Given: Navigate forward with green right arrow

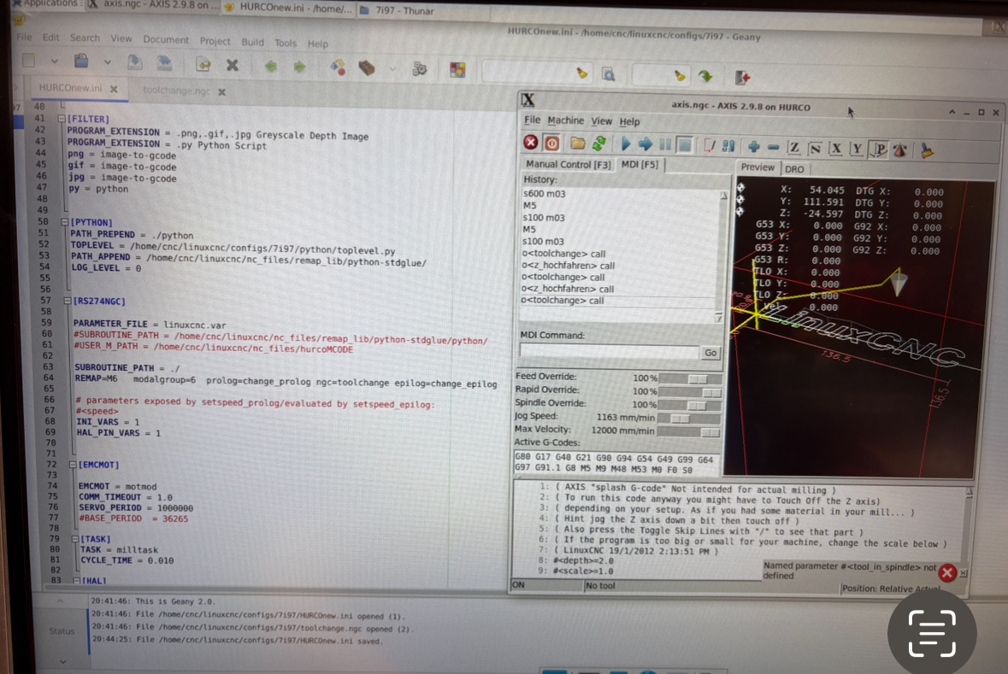Looking at the screenshot, I should [x=299, y=66].
